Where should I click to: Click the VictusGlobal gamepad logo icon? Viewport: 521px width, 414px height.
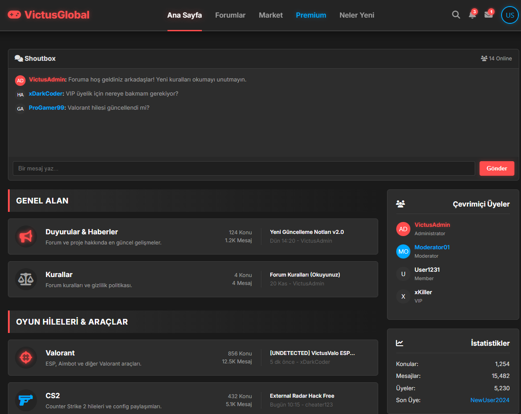[14, 15]
